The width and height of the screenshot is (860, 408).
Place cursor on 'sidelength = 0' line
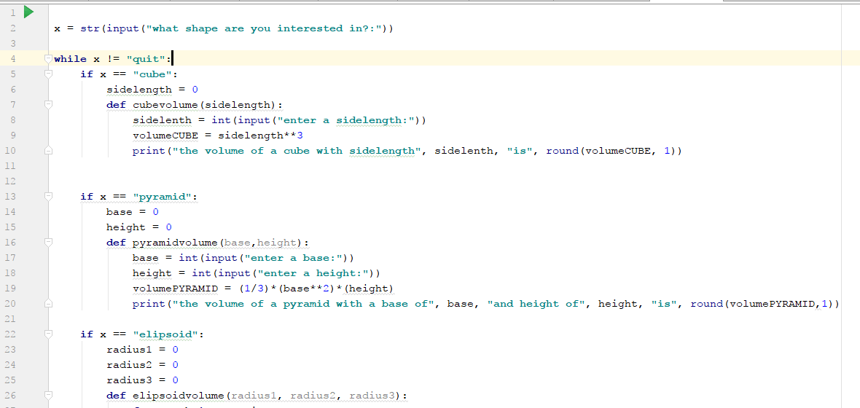click(x=152, y=90)
